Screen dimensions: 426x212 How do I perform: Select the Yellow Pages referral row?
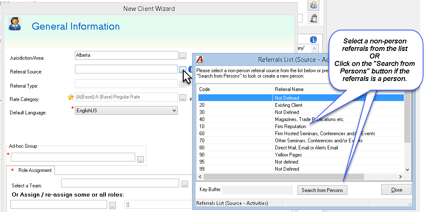coord(301,154)
